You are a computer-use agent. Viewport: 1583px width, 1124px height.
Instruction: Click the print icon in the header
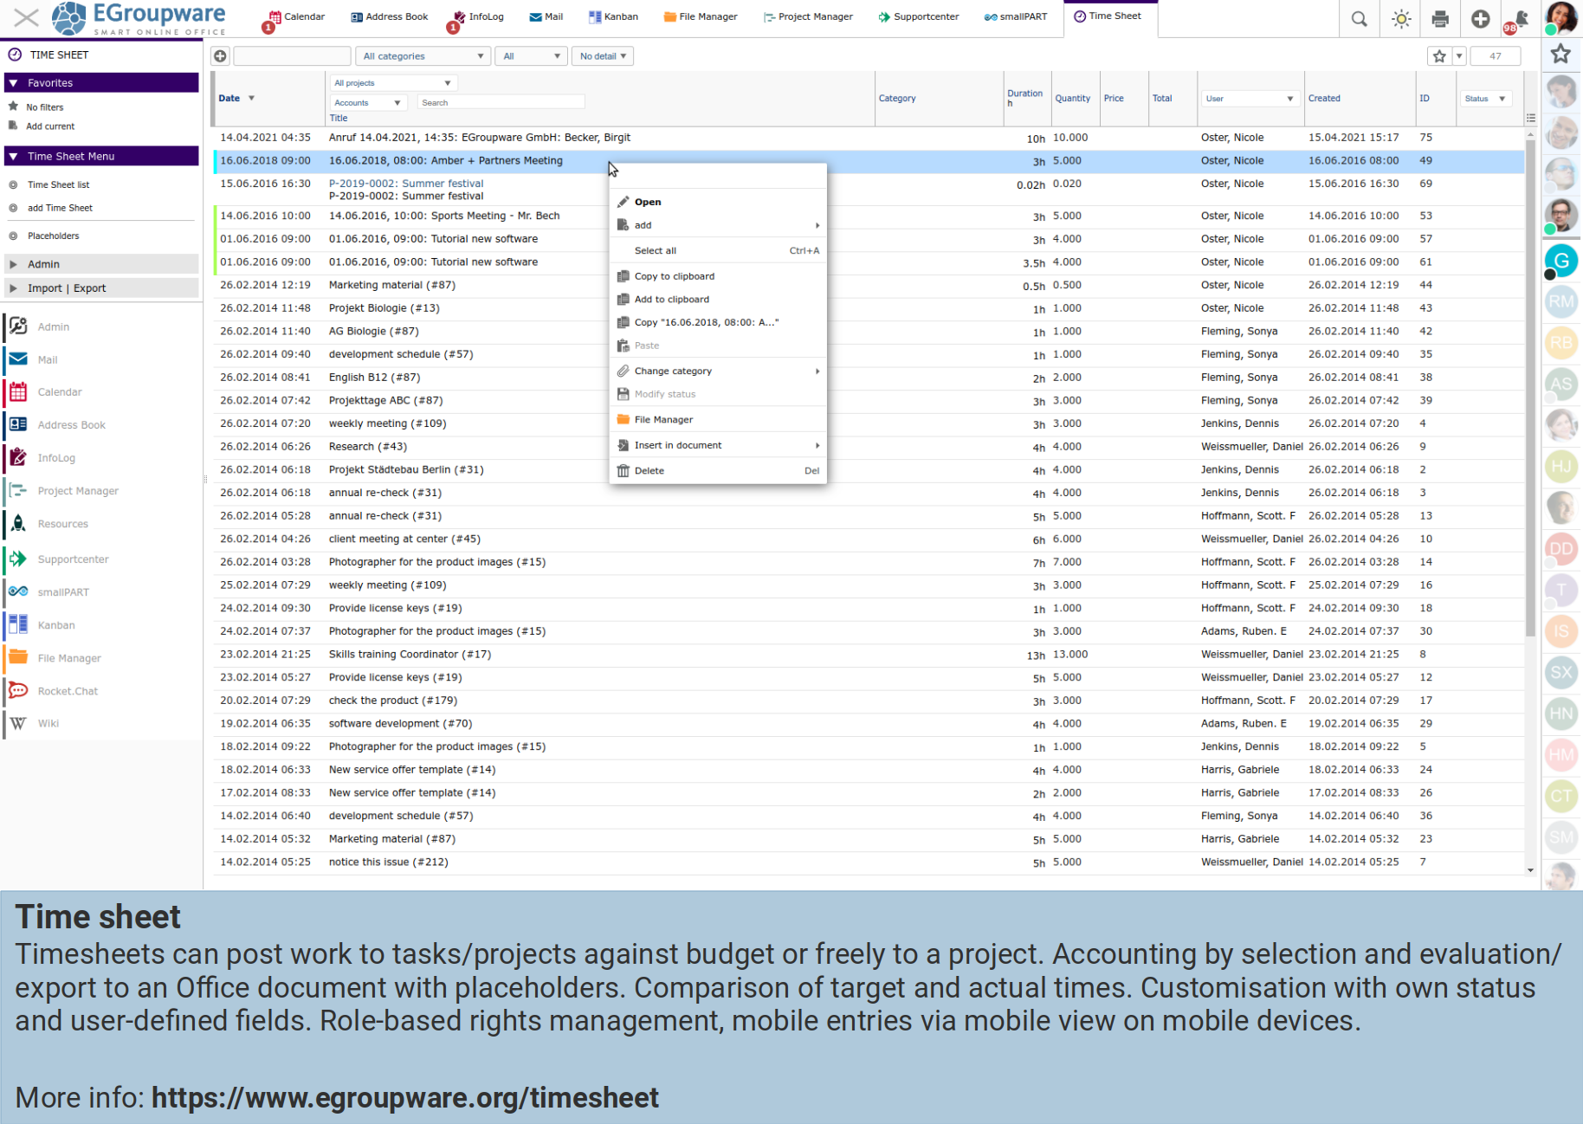(x=1439, y=19)
